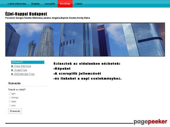Image resolution: width=170 pixels, height=127 pixels.
Task: Click the Éjjel-Nappal Budapest site title
Action: pos(26,14)
